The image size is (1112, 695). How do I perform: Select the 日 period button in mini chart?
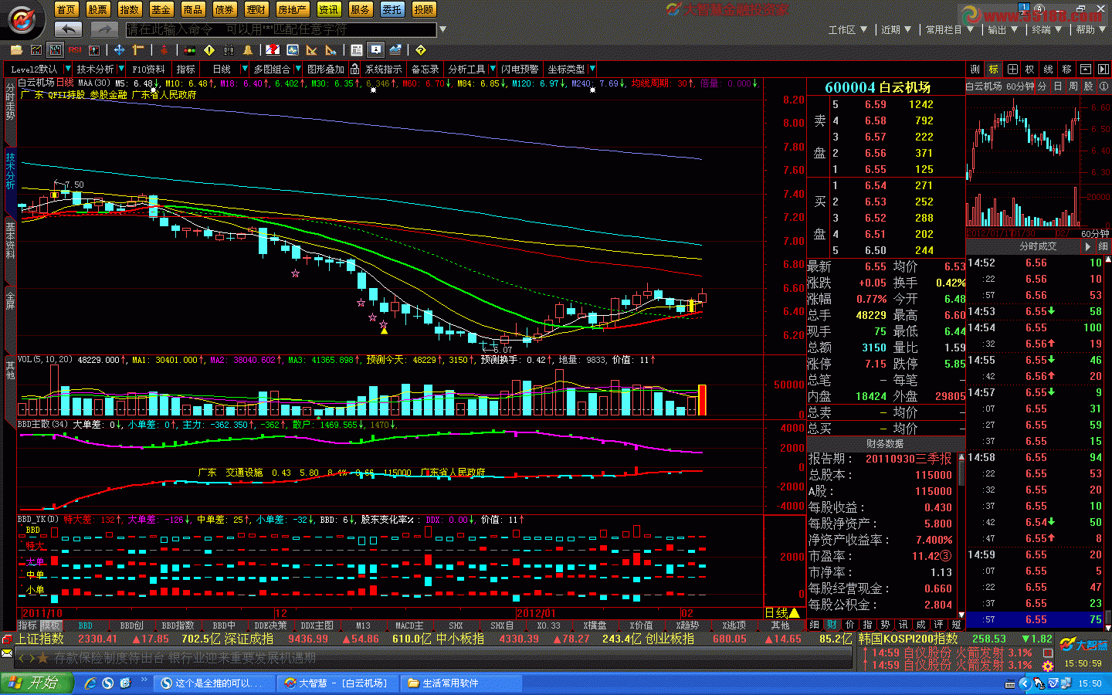[x=1058, y=86]
